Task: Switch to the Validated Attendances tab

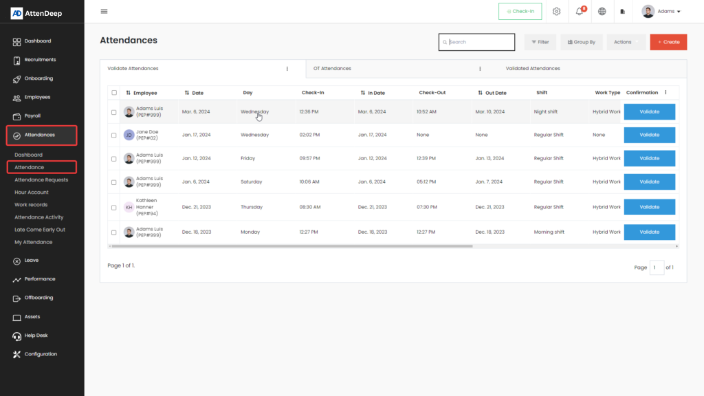Action: coord(533,69)
